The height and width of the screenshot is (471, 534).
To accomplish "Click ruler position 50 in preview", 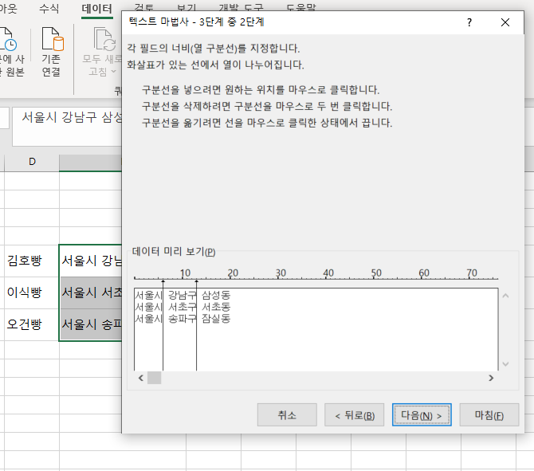I will 376,273.
